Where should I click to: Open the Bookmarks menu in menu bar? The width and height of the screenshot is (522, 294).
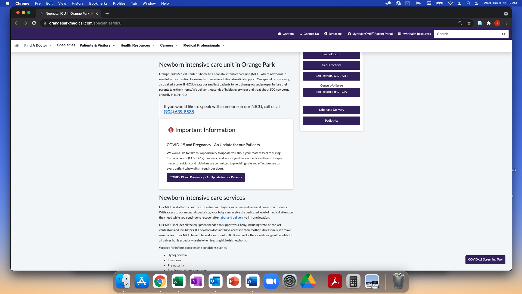pyautogui.click(x=98, y=3)
